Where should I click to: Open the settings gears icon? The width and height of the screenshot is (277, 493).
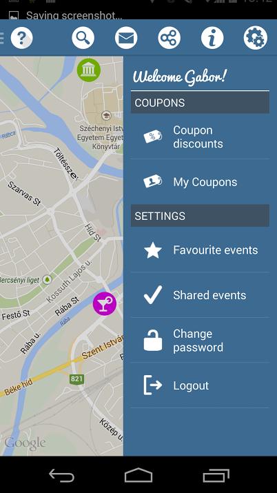click(256, 38)
